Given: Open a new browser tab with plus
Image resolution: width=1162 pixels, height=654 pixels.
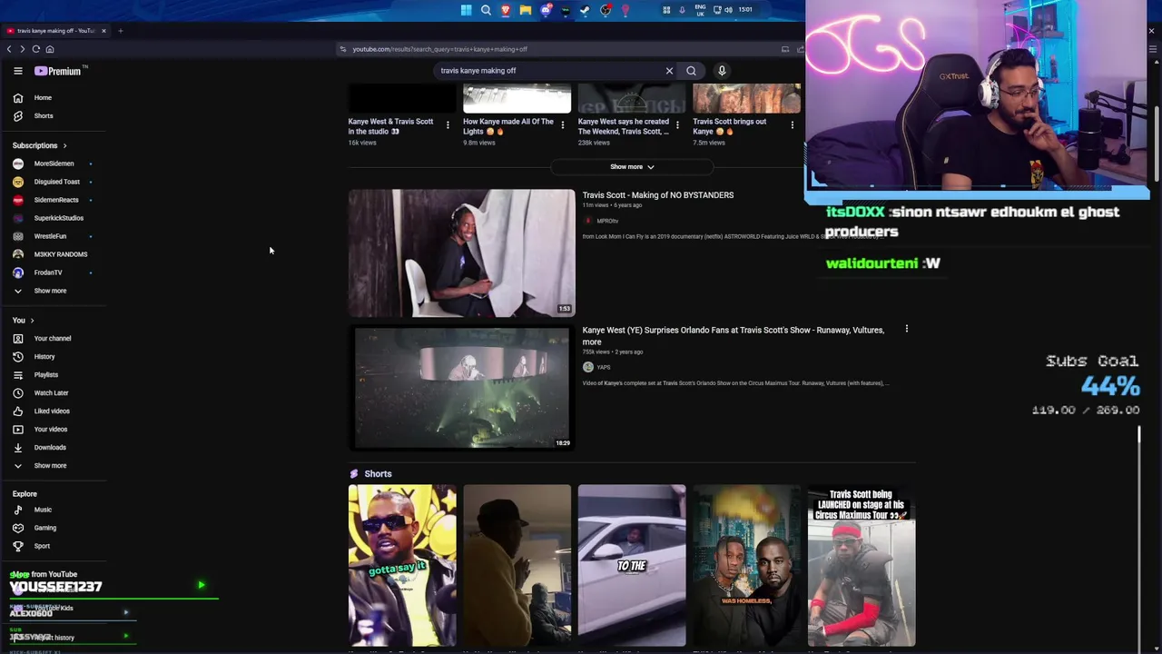Looking at the screenshot, I should pos(120,31).
